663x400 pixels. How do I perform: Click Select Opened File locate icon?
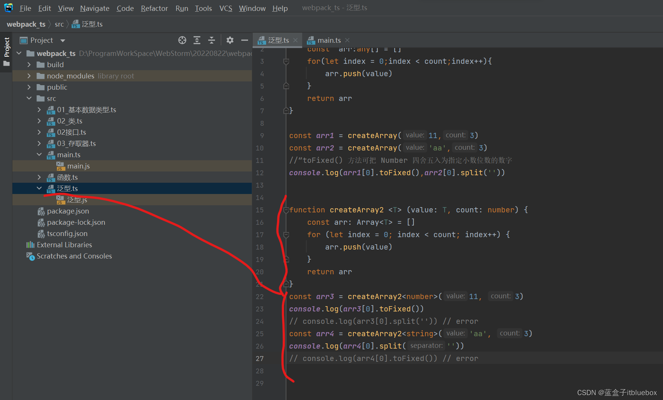(182, 40)
